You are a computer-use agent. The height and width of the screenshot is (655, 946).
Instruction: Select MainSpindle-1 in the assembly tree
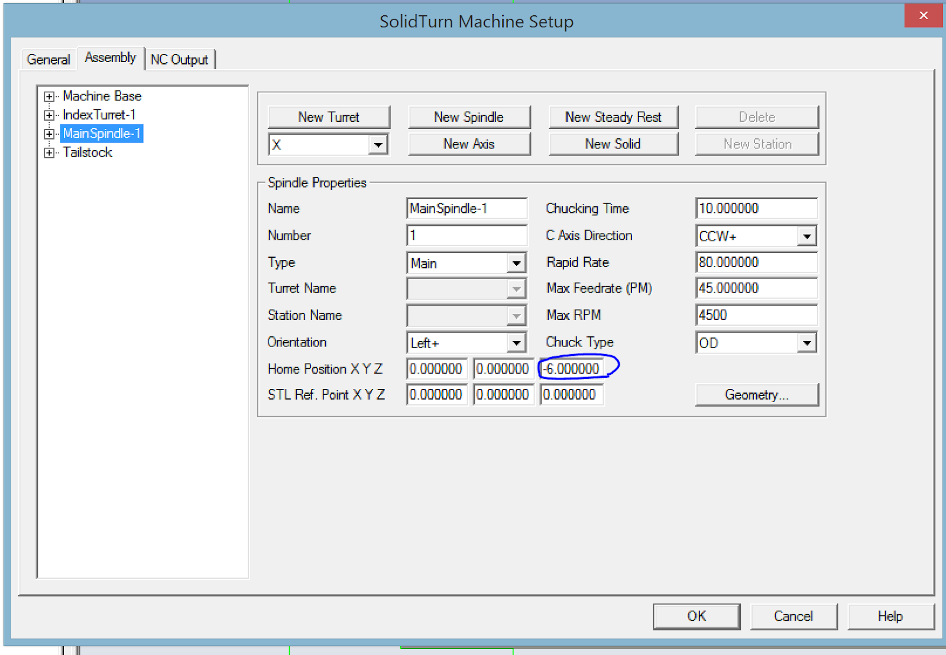[x=102, y=134]
